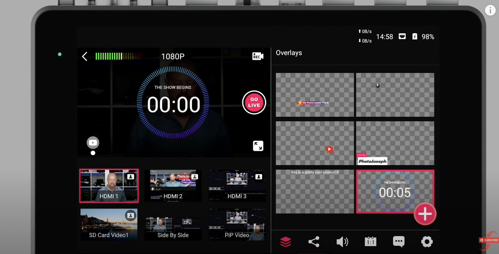This screenshot has width=499, height=254.
Task: Click the 98% battery percentage
Action: pos(428,37)
